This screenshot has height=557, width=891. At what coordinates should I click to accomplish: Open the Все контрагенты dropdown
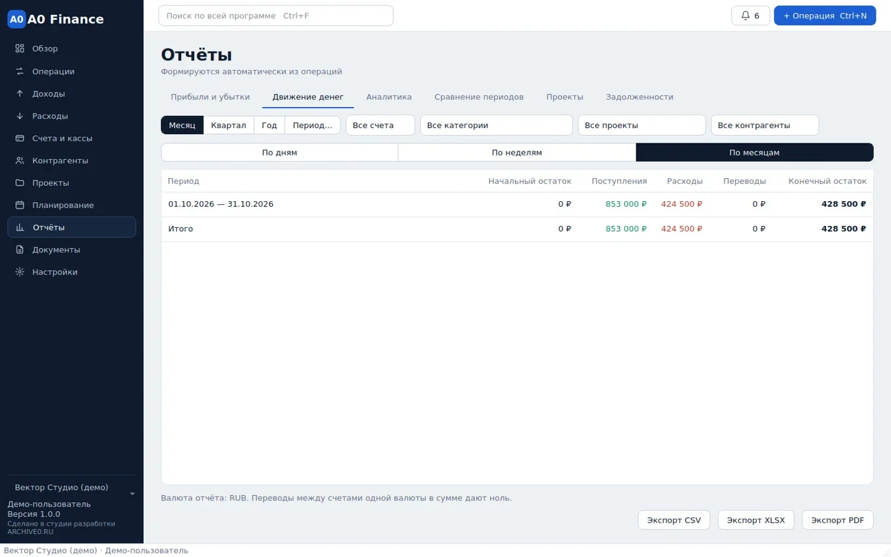[764, 125]
